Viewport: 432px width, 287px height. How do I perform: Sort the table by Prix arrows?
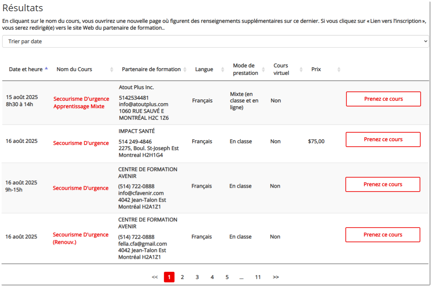pyautogui.click(x=339, y=69)
